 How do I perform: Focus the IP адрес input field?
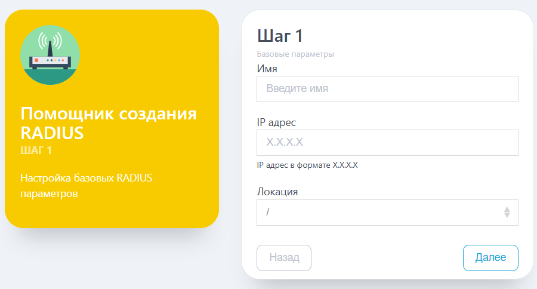click(x=387, y=143)
